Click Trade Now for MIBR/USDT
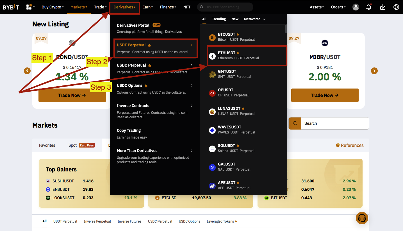This screenshot has height=231, width=403. coord(325,95)
